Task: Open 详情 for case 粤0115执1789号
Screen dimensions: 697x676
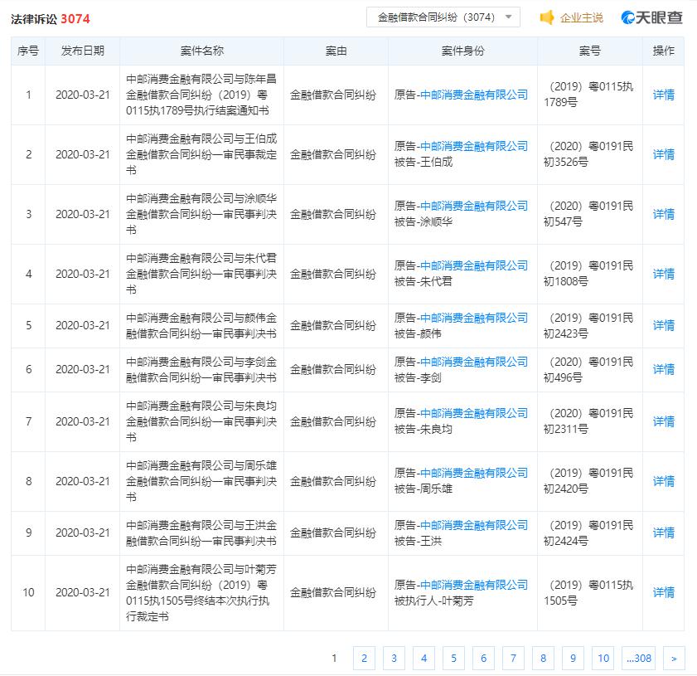Action: point(663,95)
